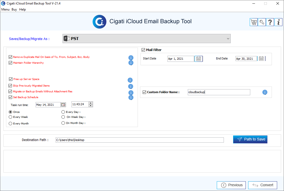The image size is (284, 191).
Task: Click the Destination Path text field
Action: (140, 140)
